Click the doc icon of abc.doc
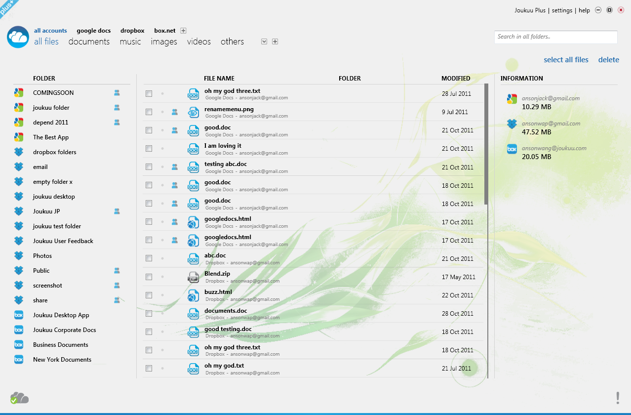The image size is (631, 415). pyautogui.click(x=193, y=258)
